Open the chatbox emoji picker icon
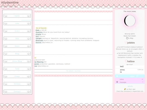 click(117, 82)
